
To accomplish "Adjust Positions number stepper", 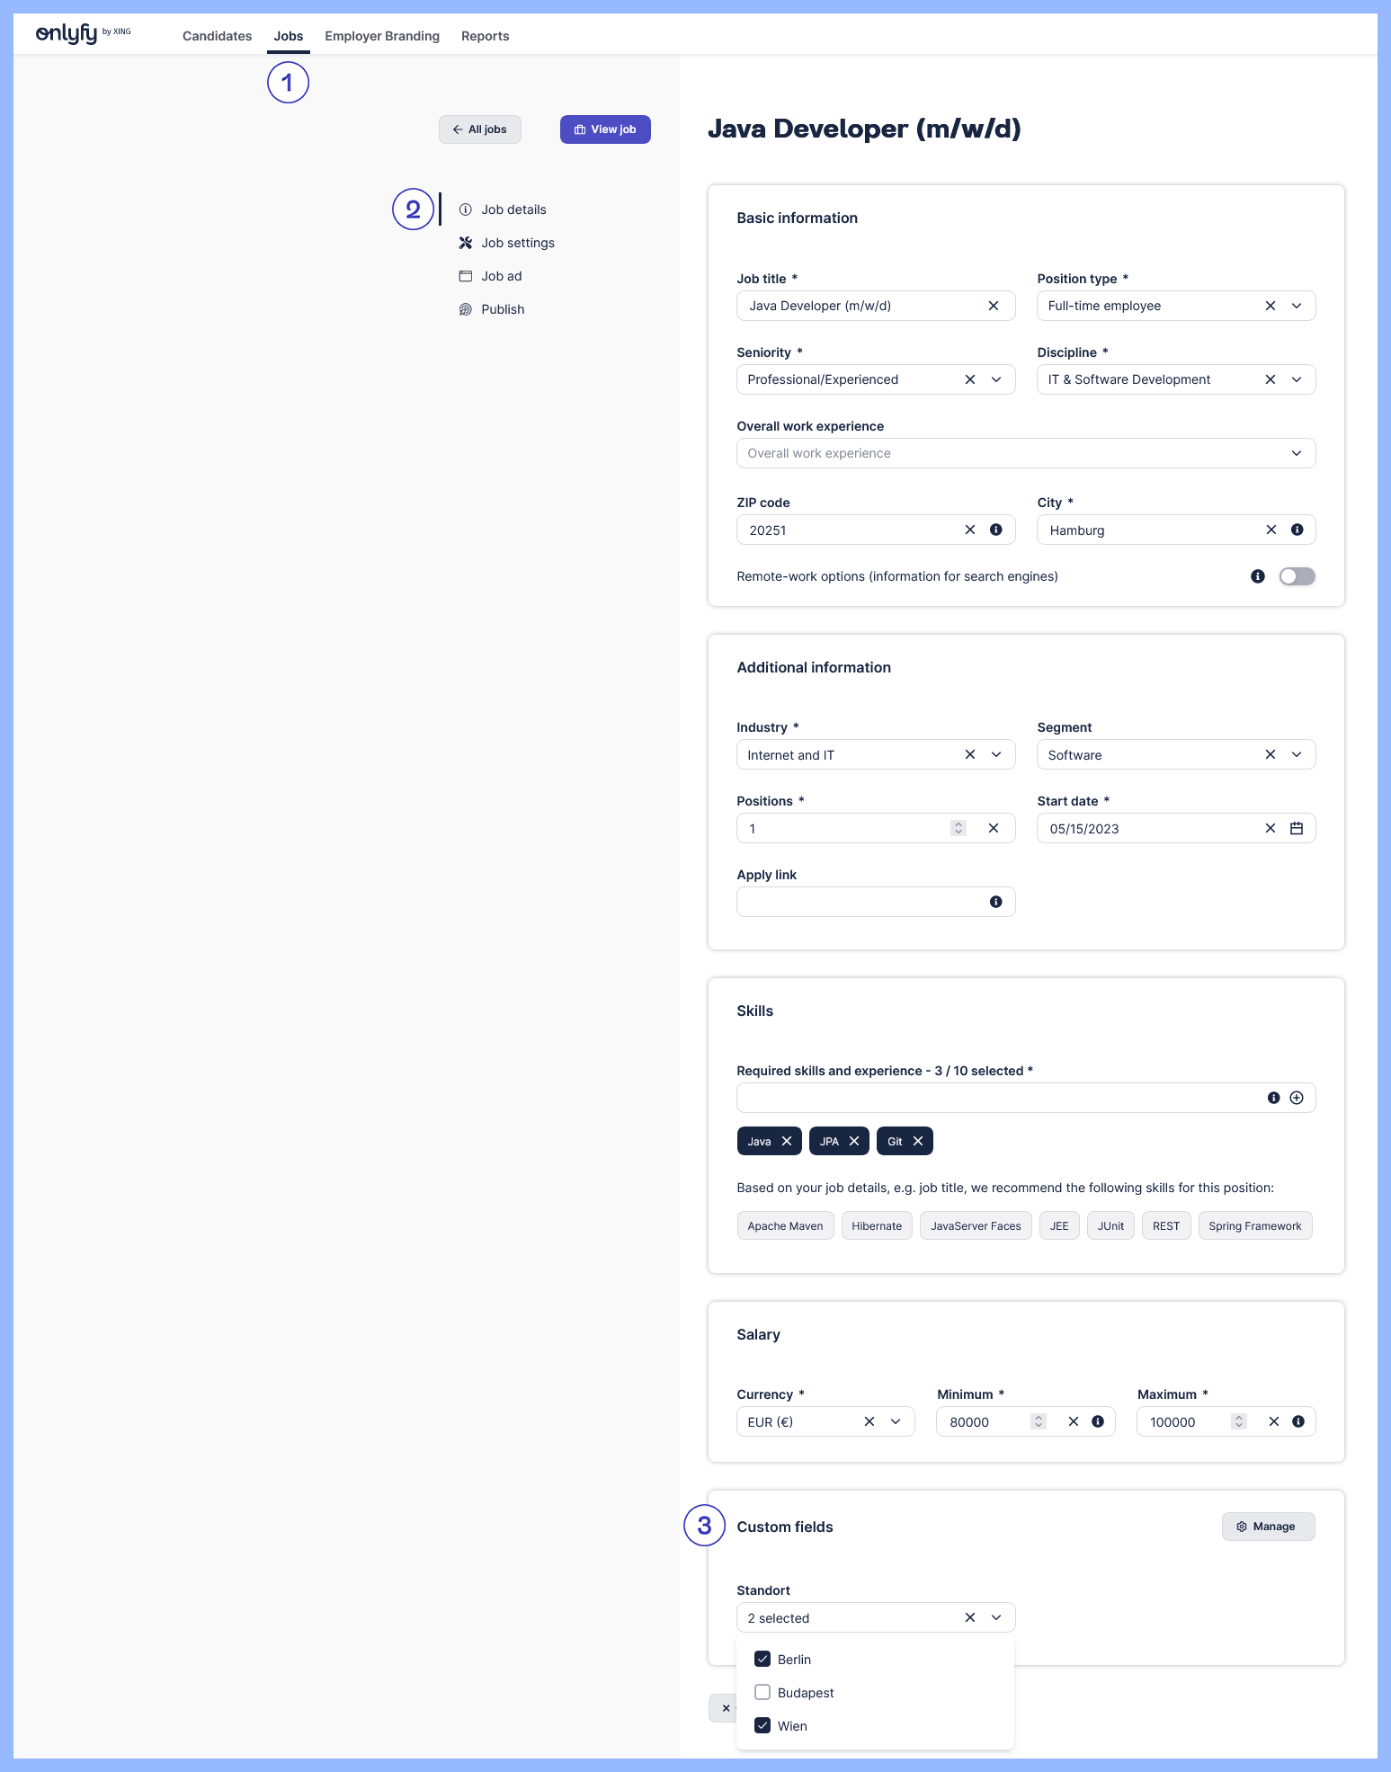I will point(959,828).
